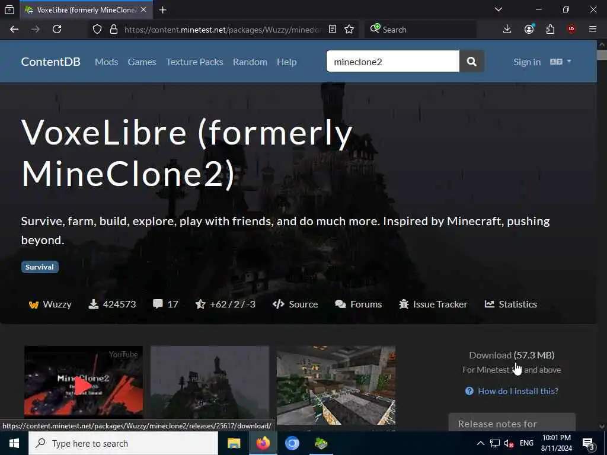Viewport: 607px width, 455px height.
Task: Open the interior room screenshot thumbnail
Action: [336, 385]
